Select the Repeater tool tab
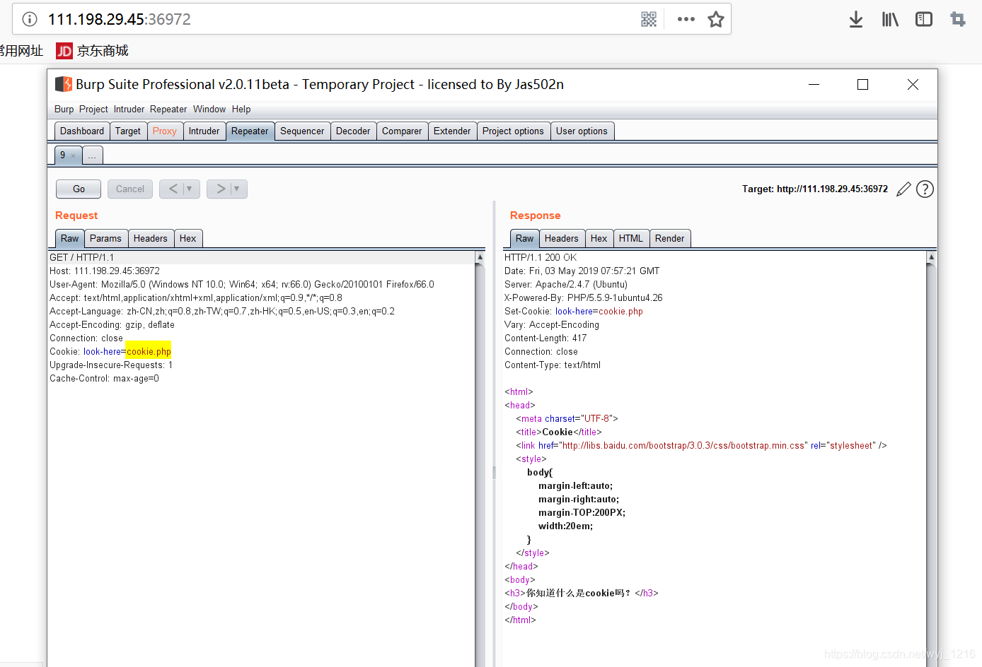This screenshot has height=667, width=982. click(x=250, y=131)
